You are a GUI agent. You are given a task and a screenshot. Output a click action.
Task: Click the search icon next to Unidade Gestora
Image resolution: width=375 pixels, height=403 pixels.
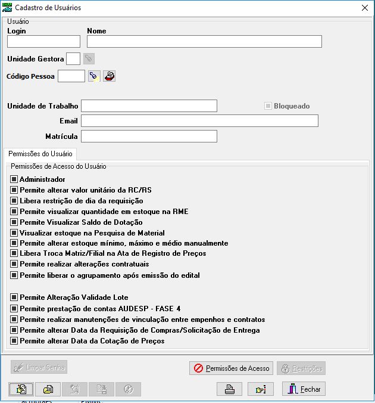pyautogui.click(x=89, y=58)
